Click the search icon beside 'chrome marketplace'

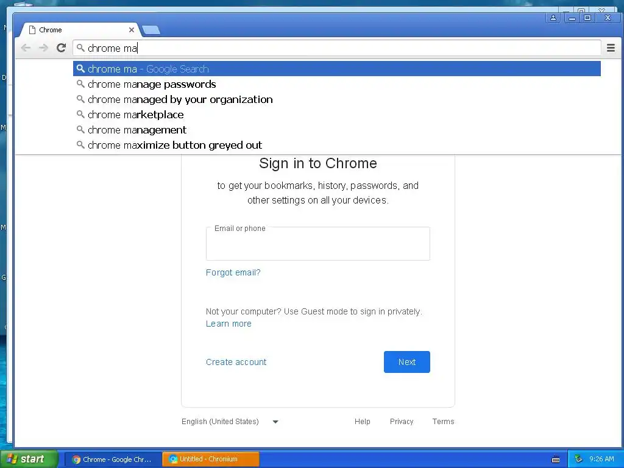click(80, 114)
